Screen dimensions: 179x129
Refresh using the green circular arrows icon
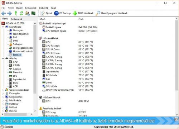21,13
